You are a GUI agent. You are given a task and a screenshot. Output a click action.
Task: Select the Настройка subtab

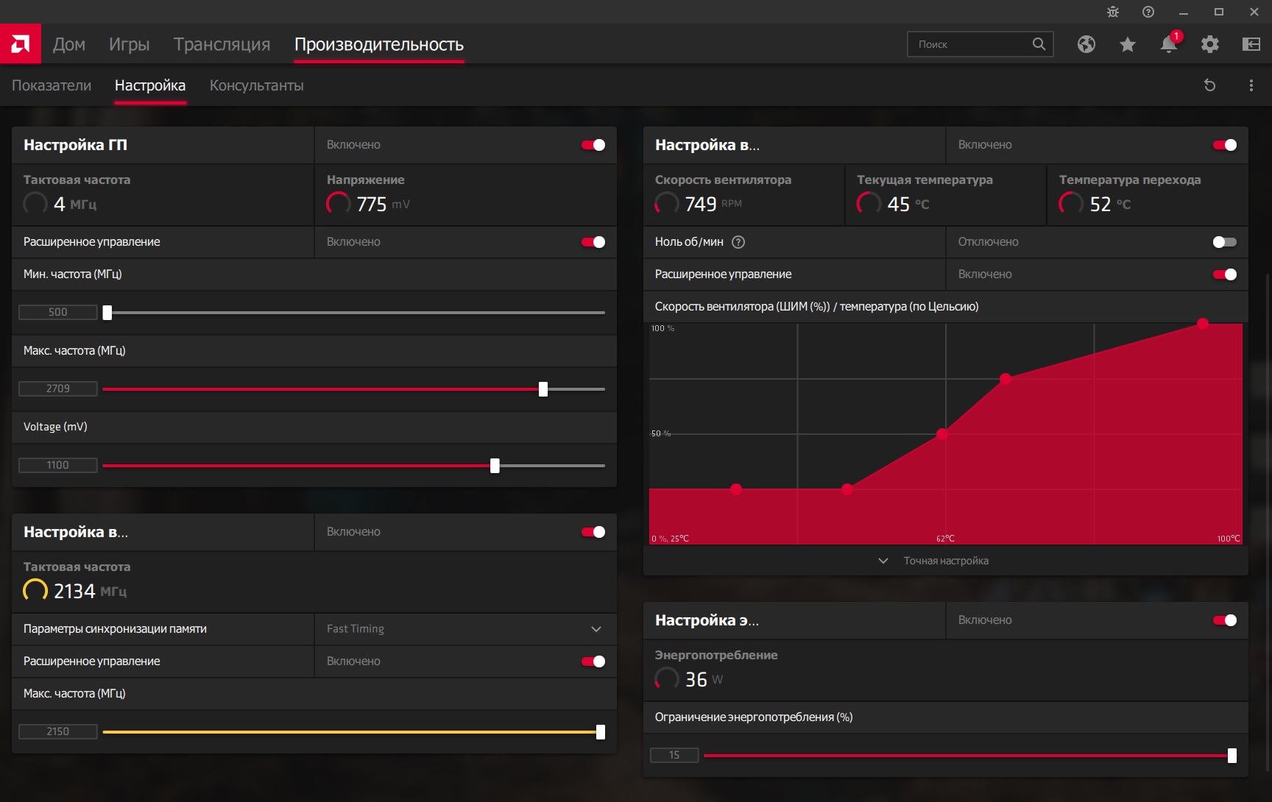(x=150, y=85)
